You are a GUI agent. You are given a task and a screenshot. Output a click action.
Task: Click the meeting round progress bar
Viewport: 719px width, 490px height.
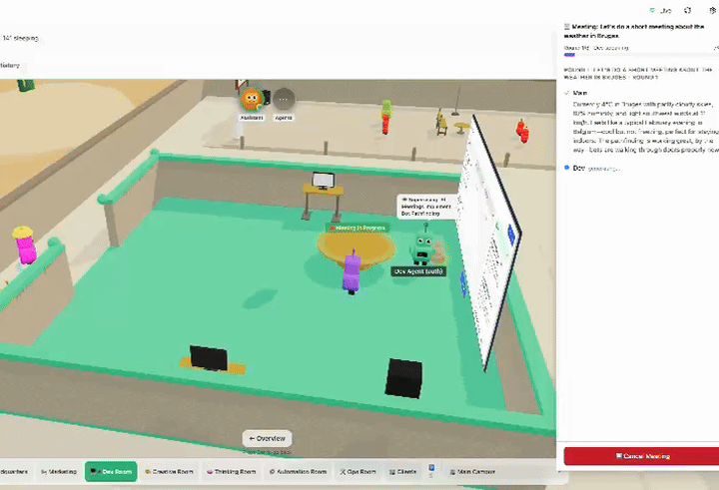(x=640, y=55)
